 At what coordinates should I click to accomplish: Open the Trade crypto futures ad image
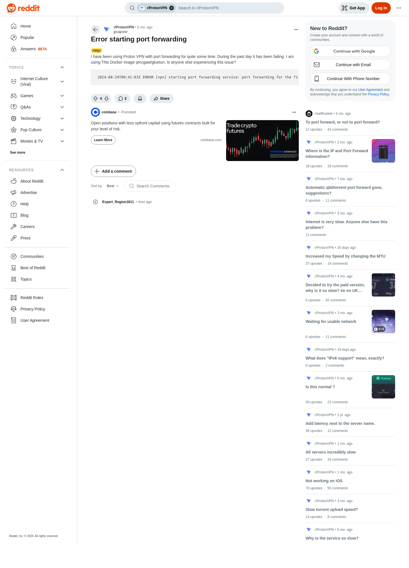262,141
